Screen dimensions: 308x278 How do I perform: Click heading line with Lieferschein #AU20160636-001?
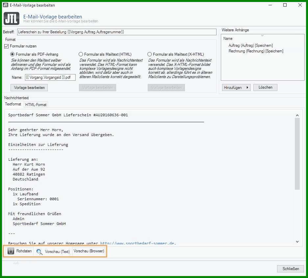pyautogui.click(x=68, y=115)
